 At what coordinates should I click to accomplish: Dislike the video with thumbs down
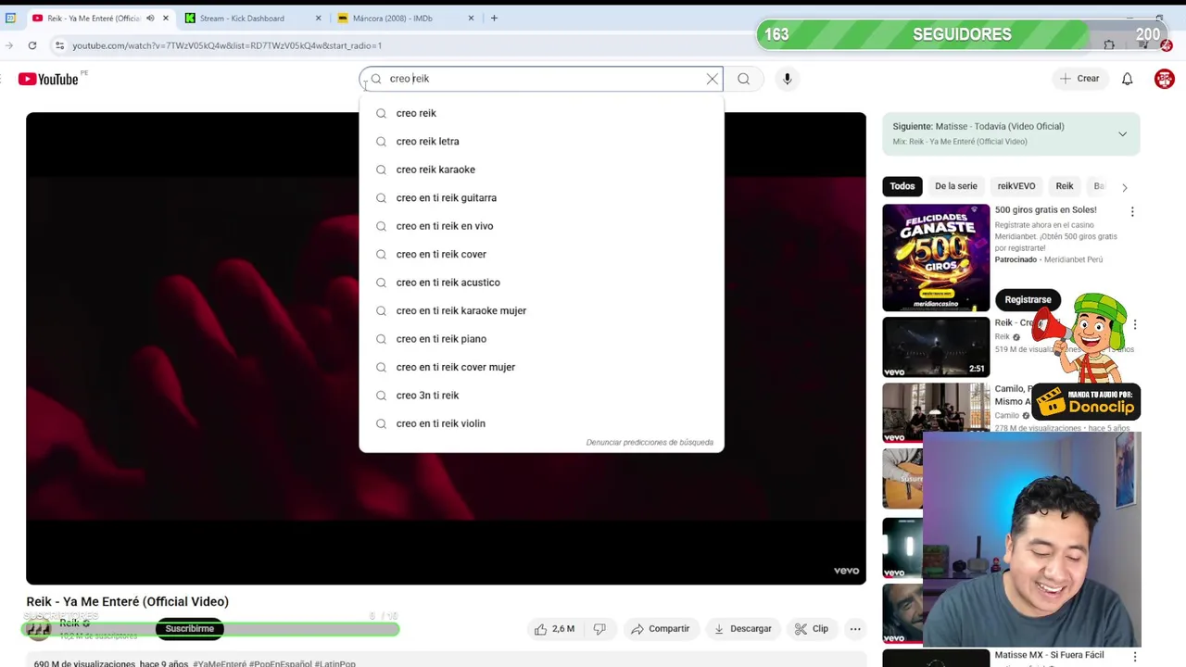point(599,629)
